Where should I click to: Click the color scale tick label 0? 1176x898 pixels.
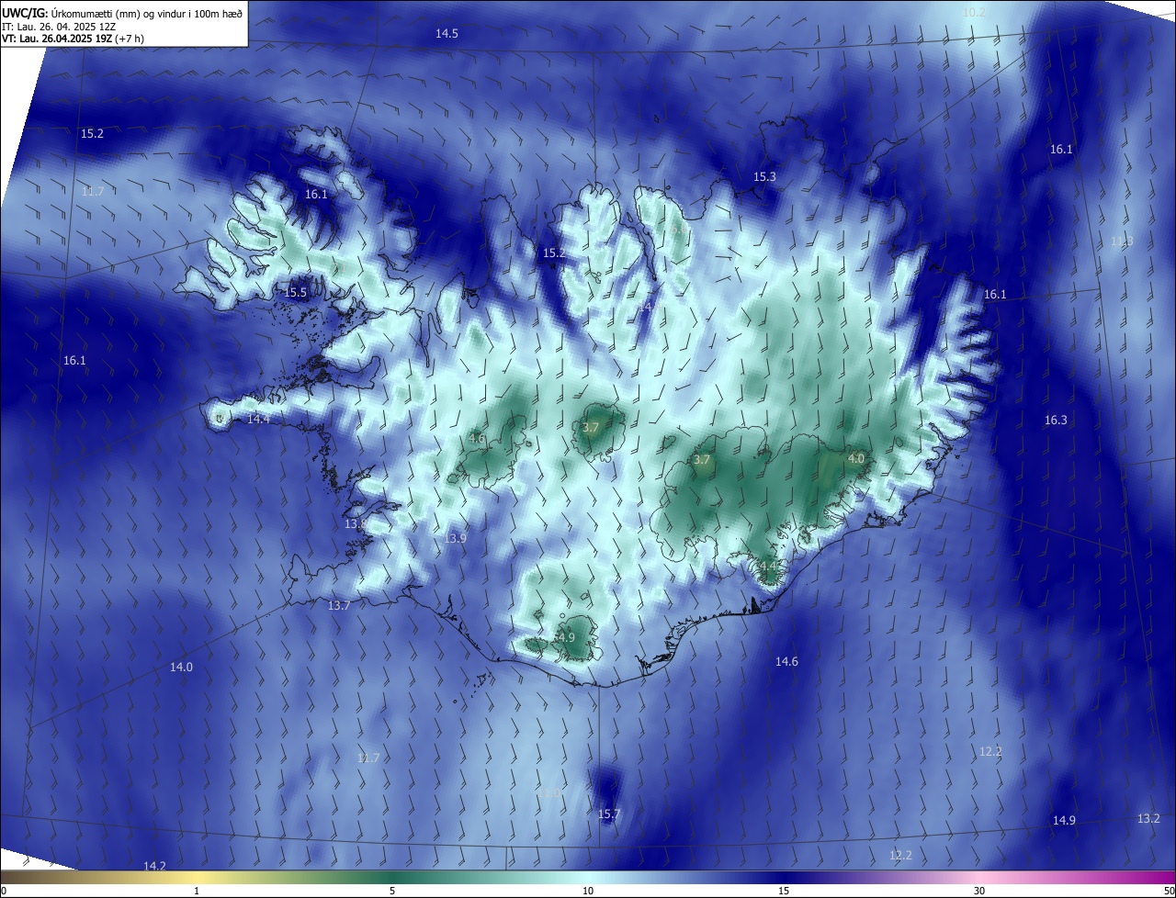(3, 892)
